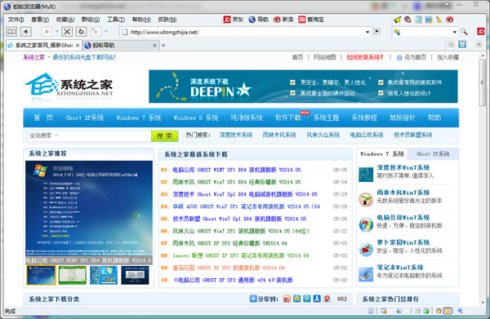Open the favorites sidebar book icon

[x=11, y=32]
